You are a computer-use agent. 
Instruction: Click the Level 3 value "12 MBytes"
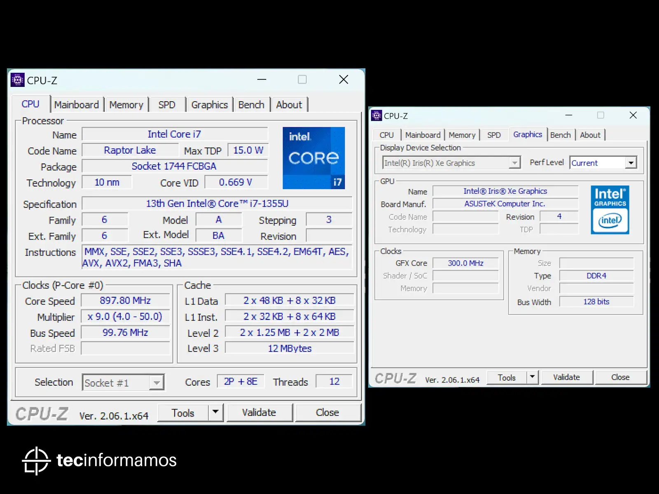290,349
